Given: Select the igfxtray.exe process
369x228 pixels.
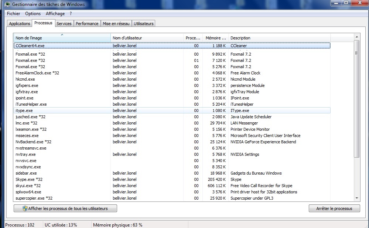Looking at the screenshot, I should tap(172, 92).
